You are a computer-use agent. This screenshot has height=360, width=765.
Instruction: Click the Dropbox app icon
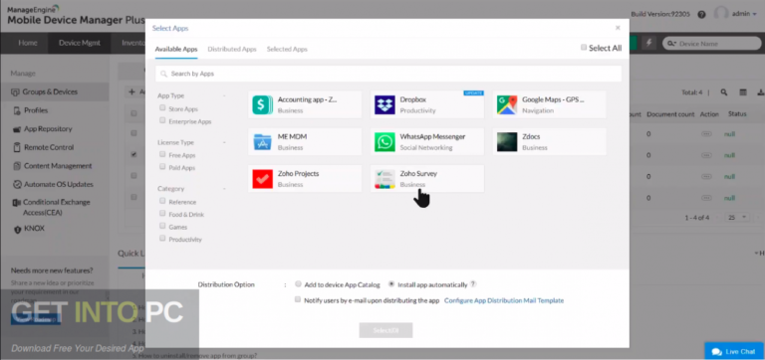coord(384,104)
